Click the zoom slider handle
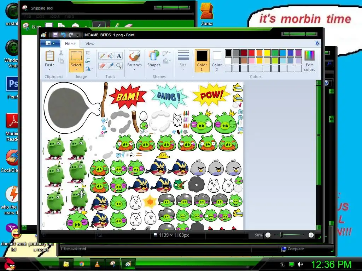 [281, 235]
